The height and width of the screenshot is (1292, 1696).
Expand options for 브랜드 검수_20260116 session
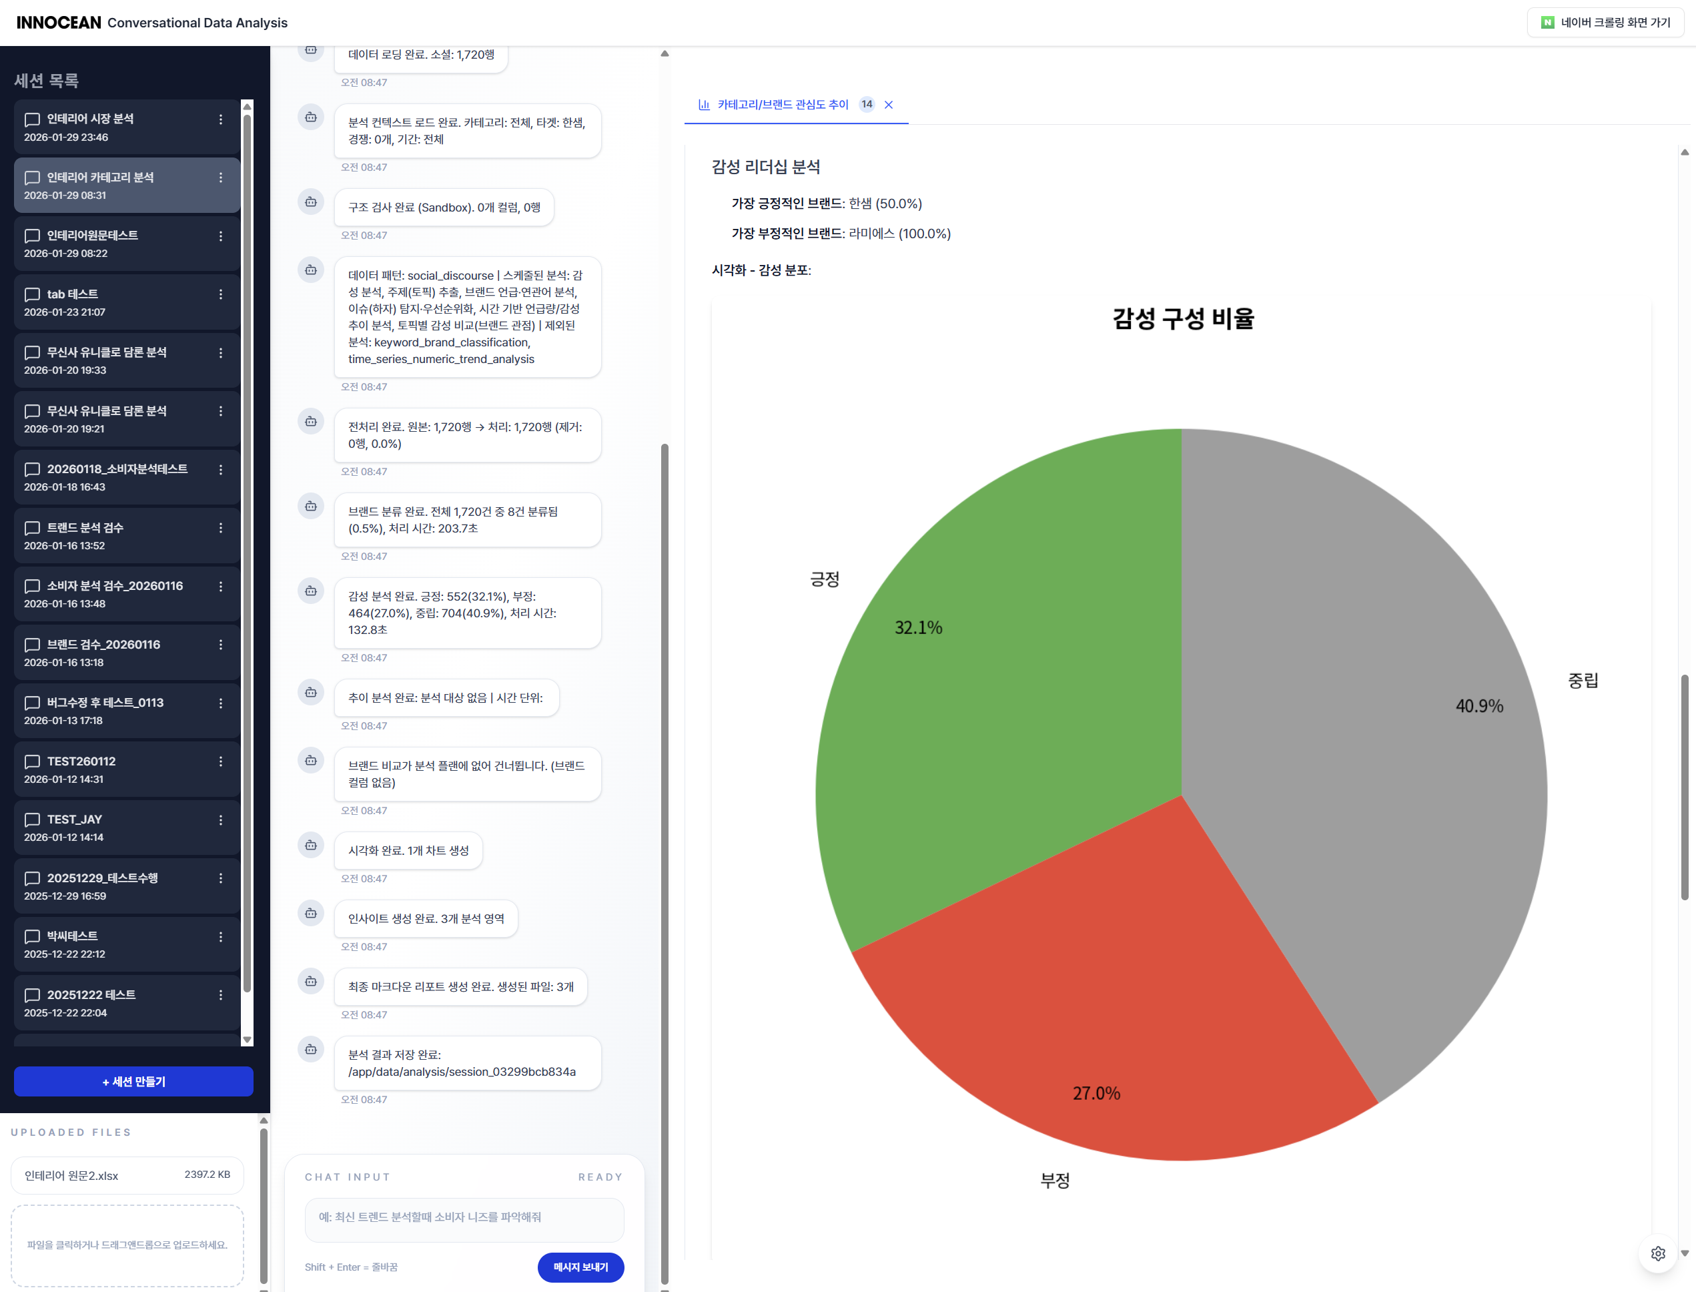(x=221, y=645)
